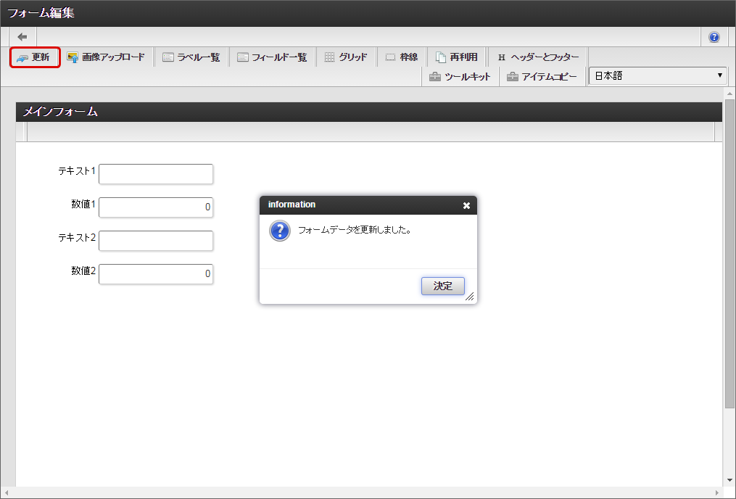
Task: Select the 枠線 border tool
Action: [401, 57]
